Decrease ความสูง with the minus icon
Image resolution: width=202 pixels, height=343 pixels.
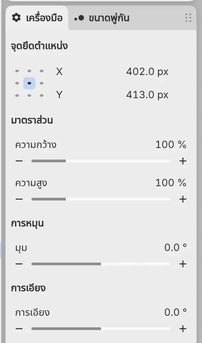[x=19, y=199]
